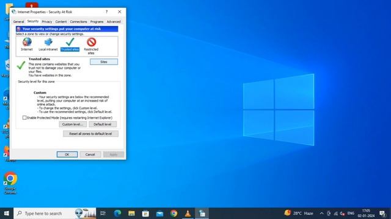Viewport: 391px width, 219px height.
Task: Switch to the Security tab
Action: click(x=33, y=21)
